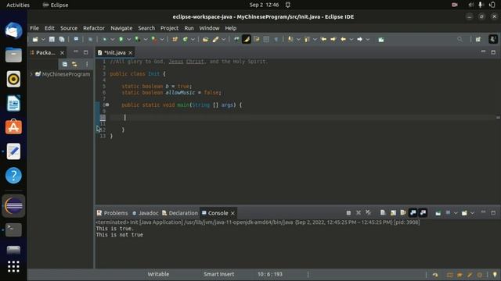The height and width of the screenshot is (281, 501).
Task: Click the Save All toolbar icon
Action: click(x=62, y=40)
